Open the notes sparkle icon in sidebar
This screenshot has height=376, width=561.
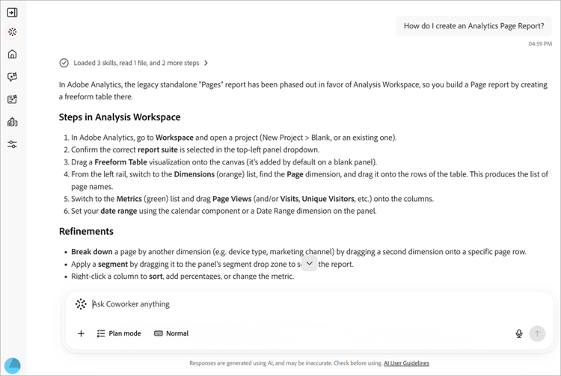pos(12,99)
